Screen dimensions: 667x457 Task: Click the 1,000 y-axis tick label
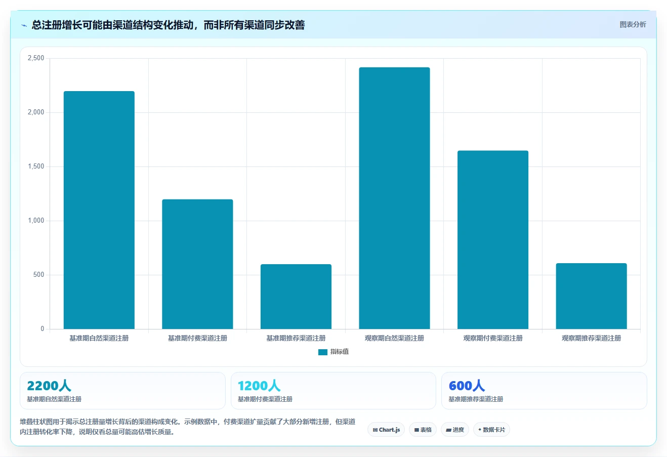tap(36, 221)
